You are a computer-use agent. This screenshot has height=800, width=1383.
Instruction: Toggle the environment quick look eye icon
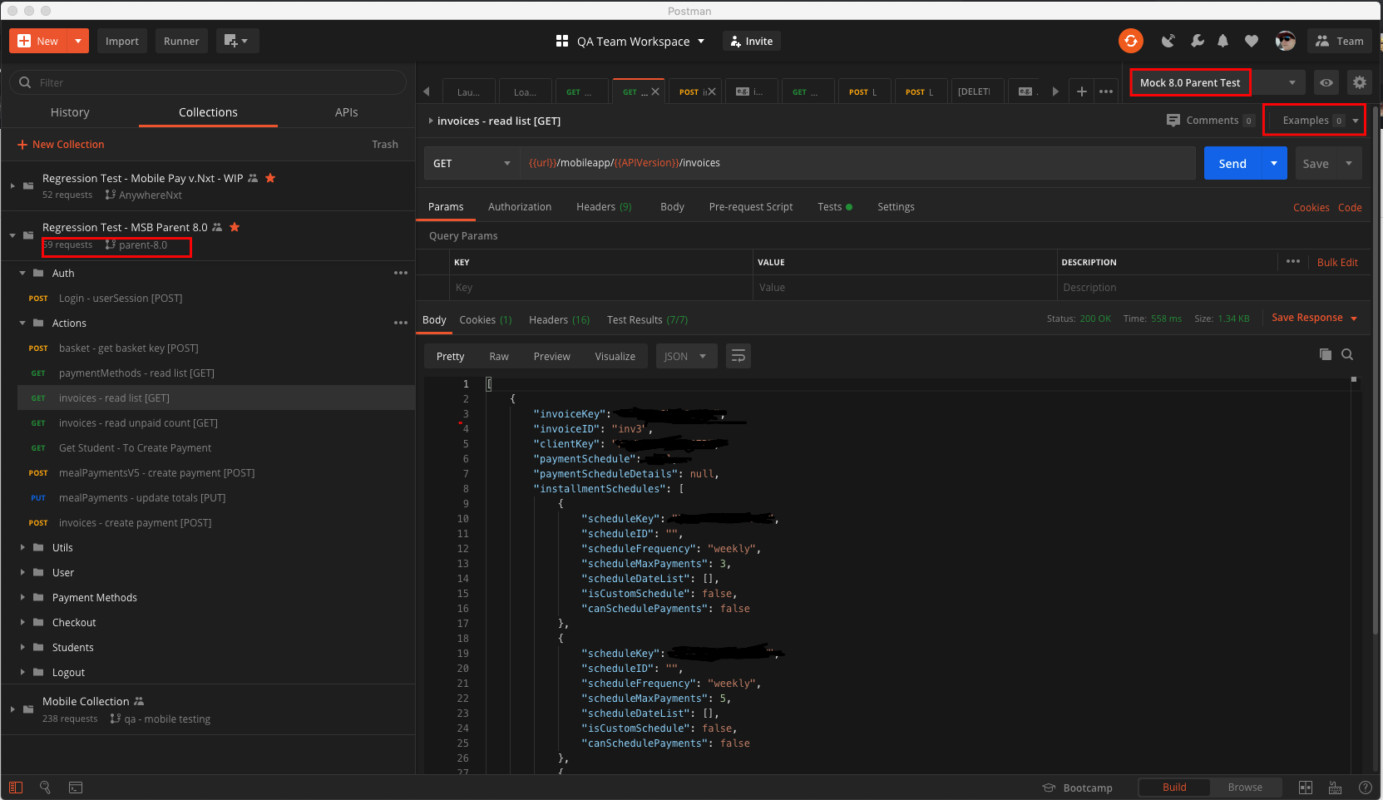(1326, 82)
